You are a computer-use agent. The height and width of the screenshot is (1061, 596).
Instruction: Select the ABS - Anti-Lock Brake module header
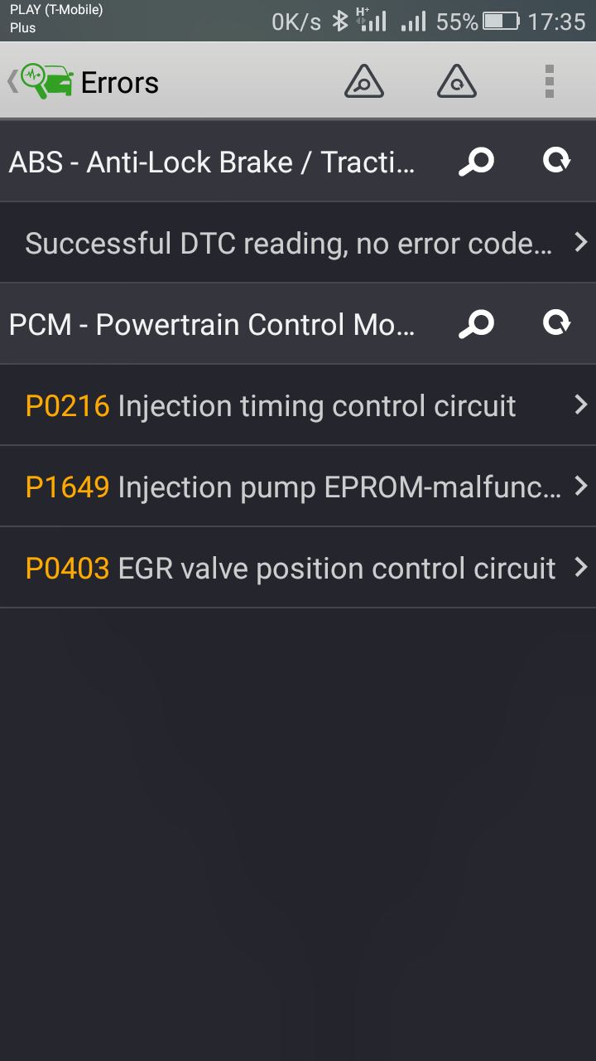click(x=212, y=162)
